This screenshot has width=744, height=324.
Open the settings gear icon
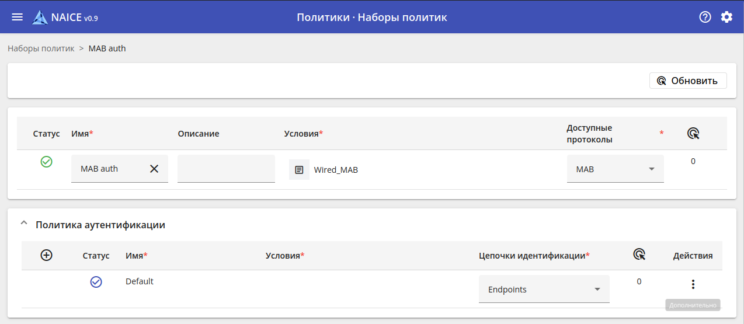(726, 17)
